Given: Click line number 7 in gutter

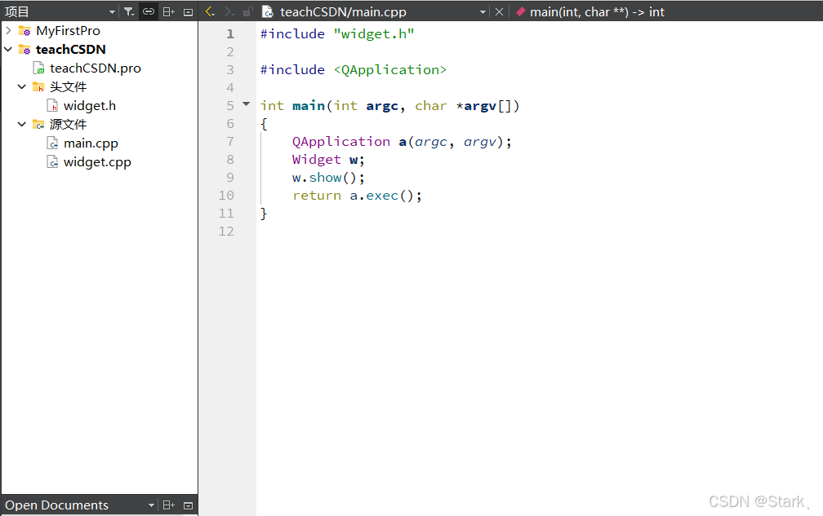Looking at the screenshot, I should (230, 142).
